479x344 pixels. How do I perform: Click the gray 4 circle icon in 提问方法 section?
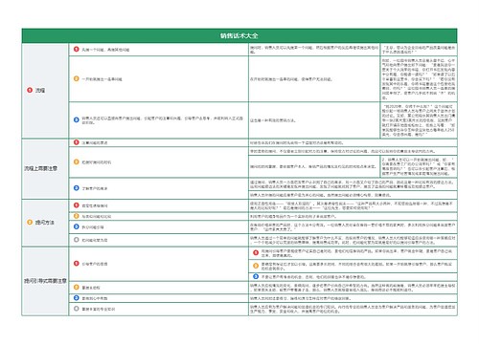tap(77, 240)
